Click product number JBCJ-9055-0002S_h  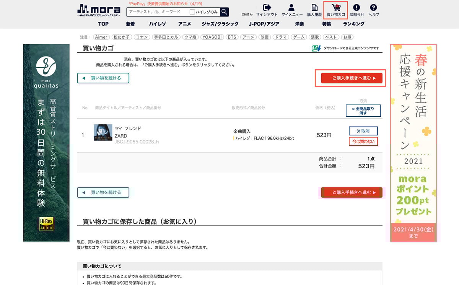click(137, 142)
